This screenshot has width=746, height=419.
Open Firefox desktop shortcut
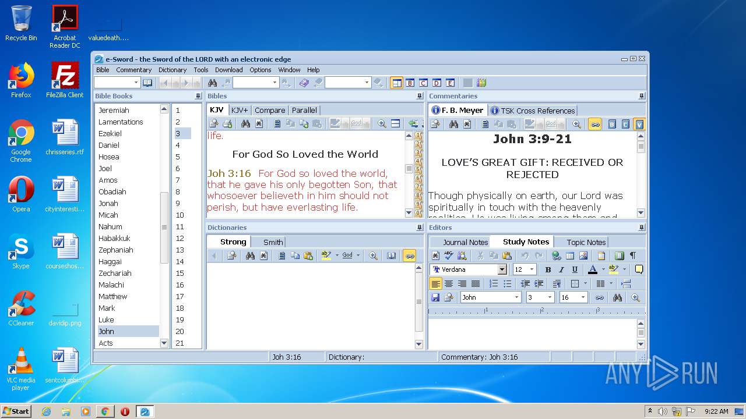coord(21,81)
